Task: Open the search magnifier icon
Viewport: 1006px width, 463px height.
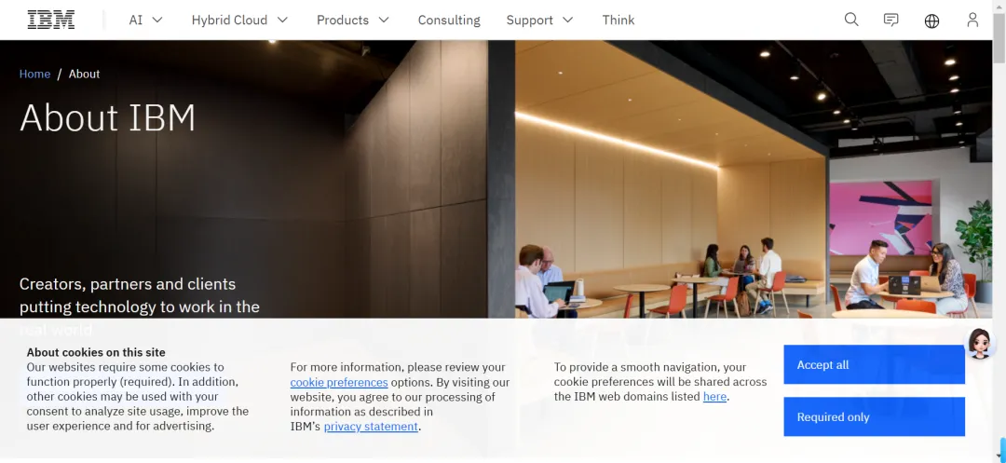Action: (x=851, y=20)
